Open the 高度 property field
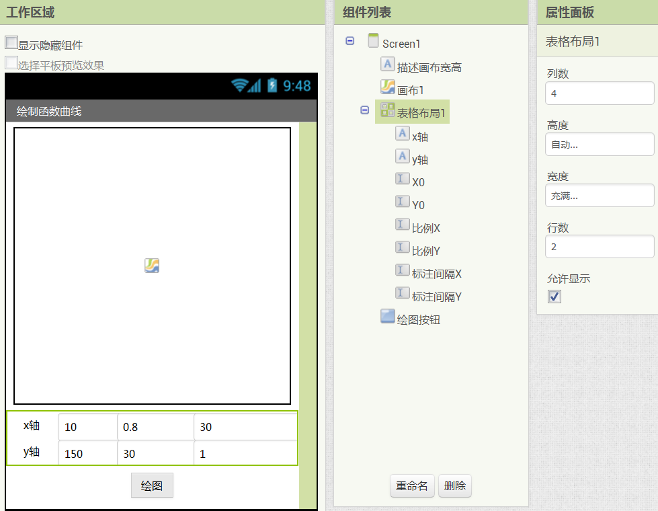The height and width of the screenshot is (511, 658). tap(600, 145)
